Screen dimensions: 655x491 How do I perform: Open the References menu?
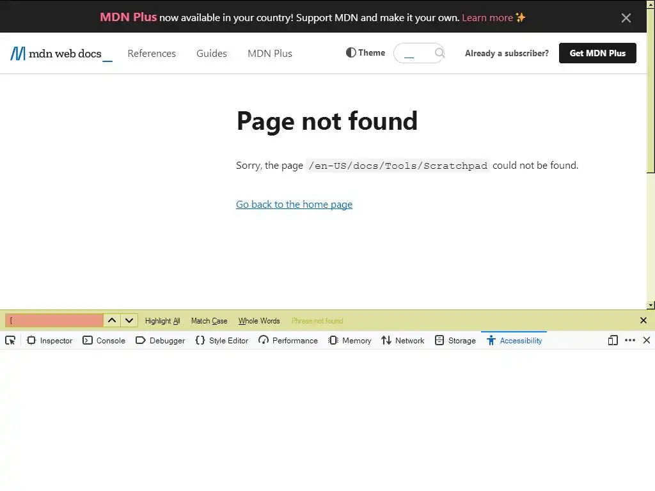click(x=152, y=54)
